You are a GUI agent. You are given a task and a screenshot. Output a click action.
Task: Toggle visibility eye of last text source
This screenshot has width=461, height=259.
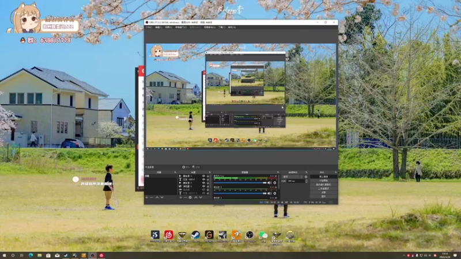click(204, 193)
